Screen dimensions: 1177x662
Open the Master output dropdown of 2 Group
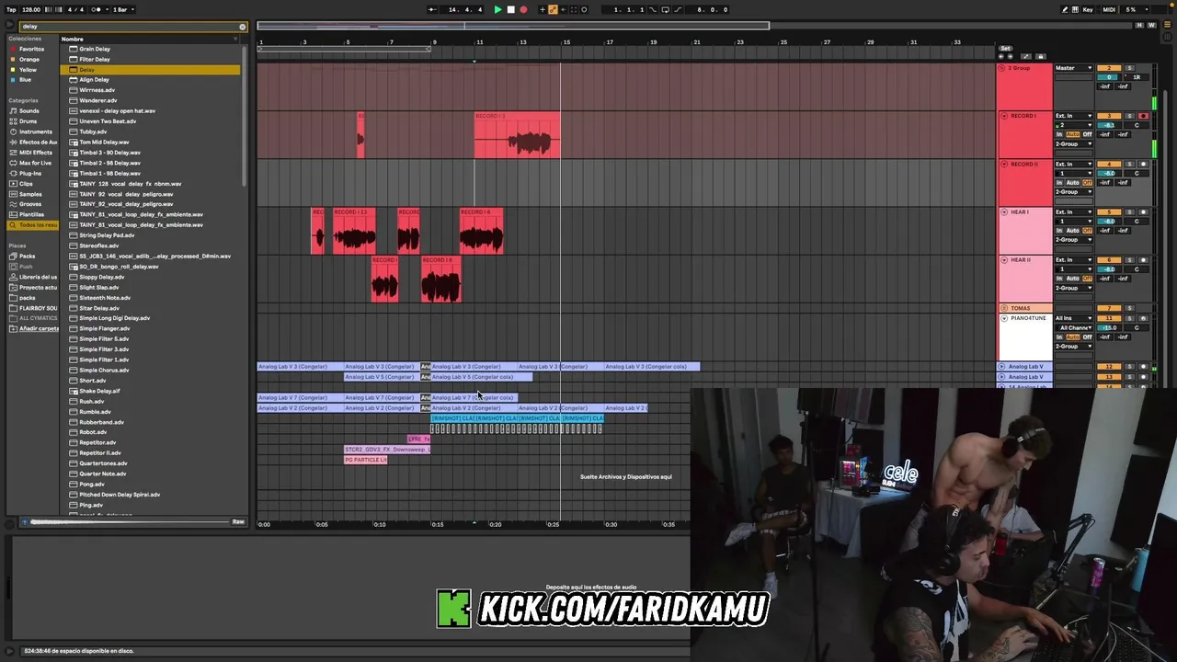pyautogui.click(x=1073, y=68)
